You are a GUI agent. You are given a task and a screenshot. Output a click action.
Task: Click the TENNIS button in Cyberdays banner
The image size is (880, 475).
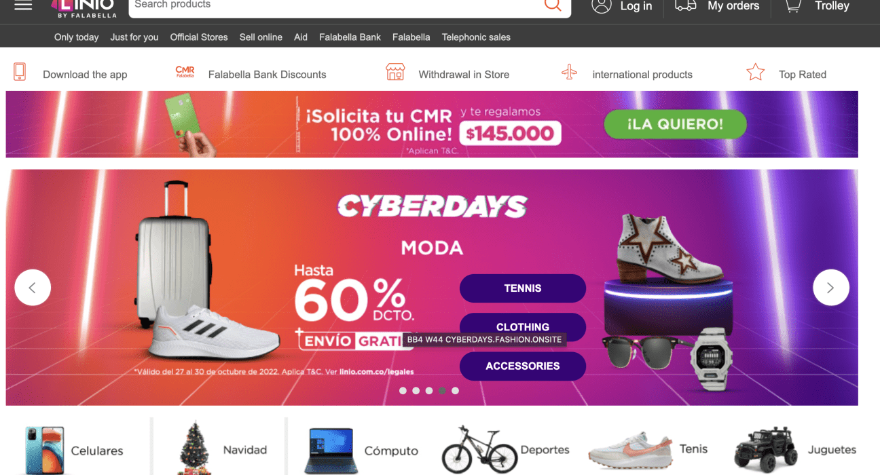tap(523, 288)
